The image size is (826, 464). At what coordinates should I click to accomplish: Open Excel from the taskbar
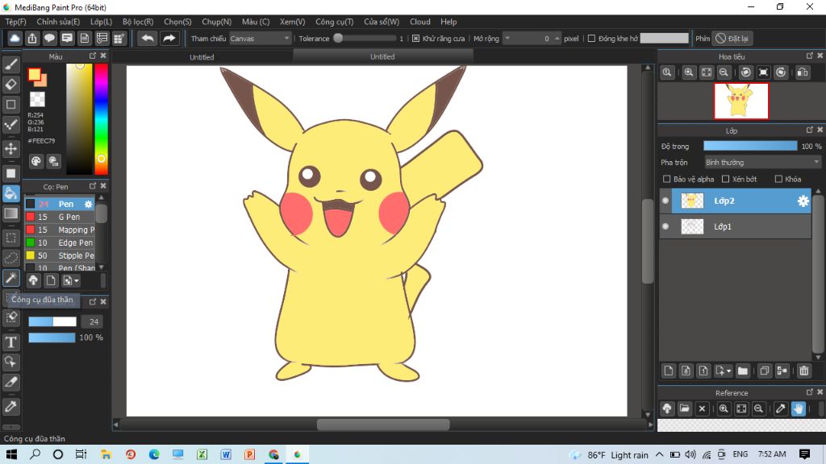click(x=202, y=454)
